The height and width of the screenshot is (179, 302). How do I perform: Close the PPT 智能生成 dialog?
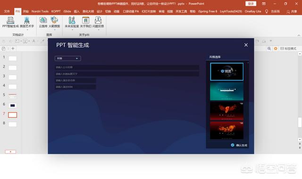246,45
